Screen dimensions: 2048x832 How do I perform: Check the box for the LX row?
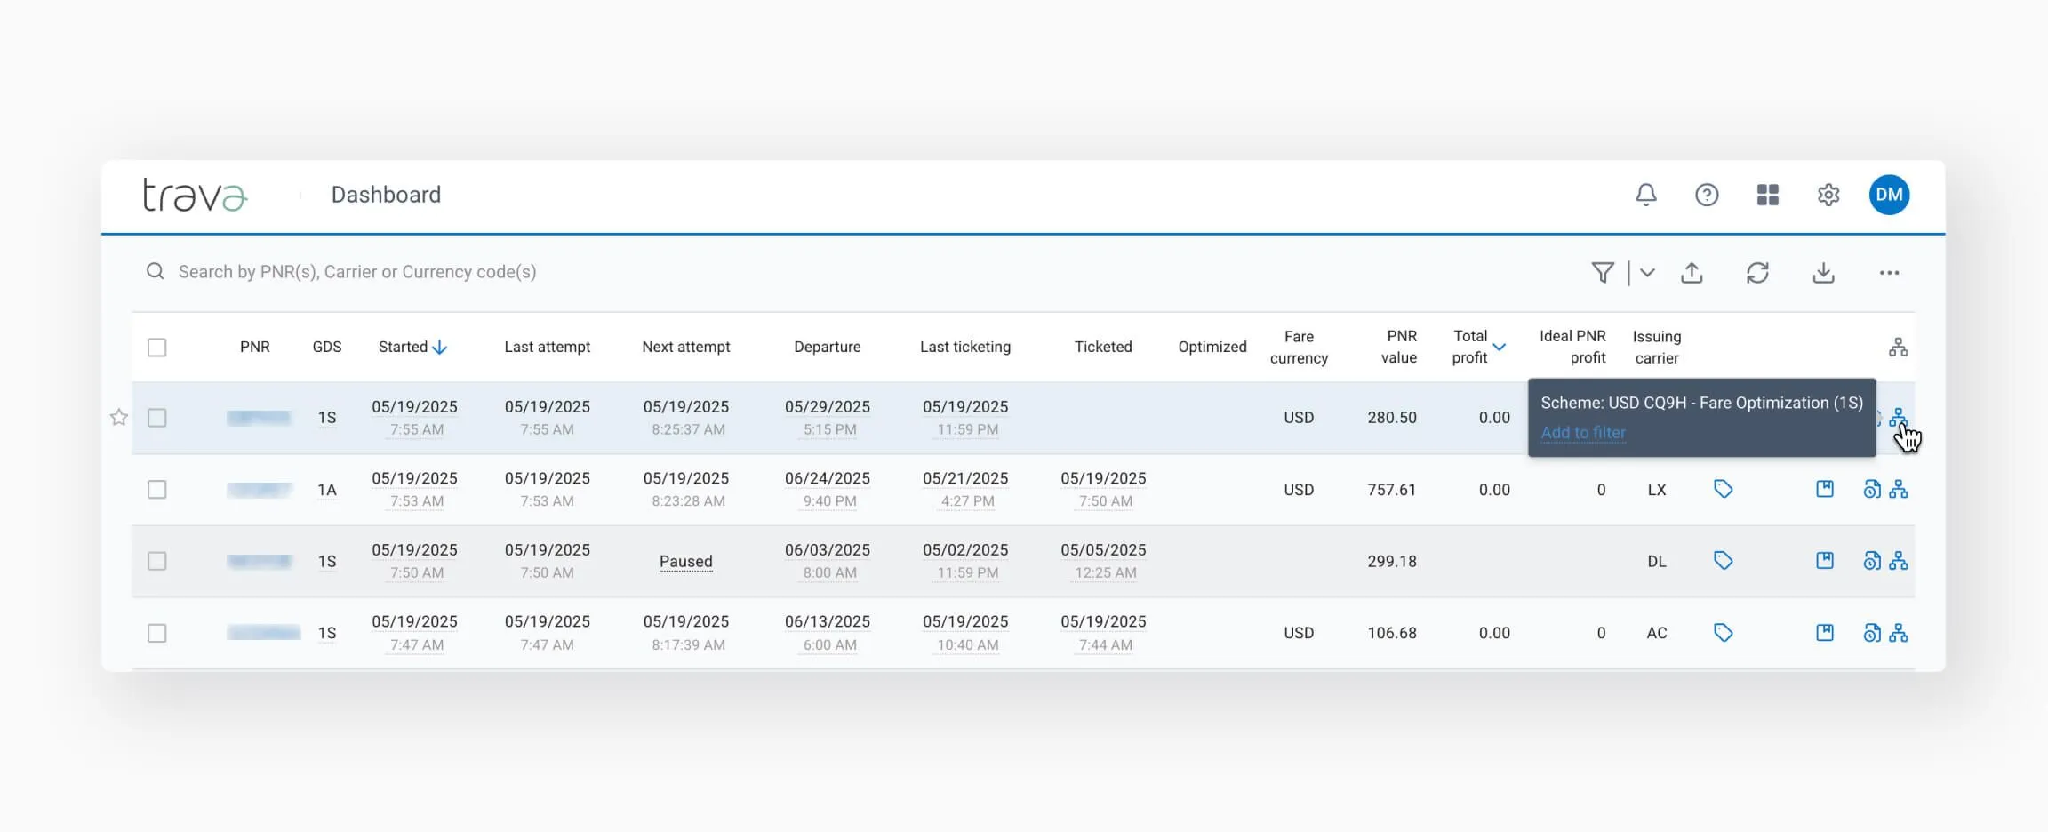tap(157, 490)
